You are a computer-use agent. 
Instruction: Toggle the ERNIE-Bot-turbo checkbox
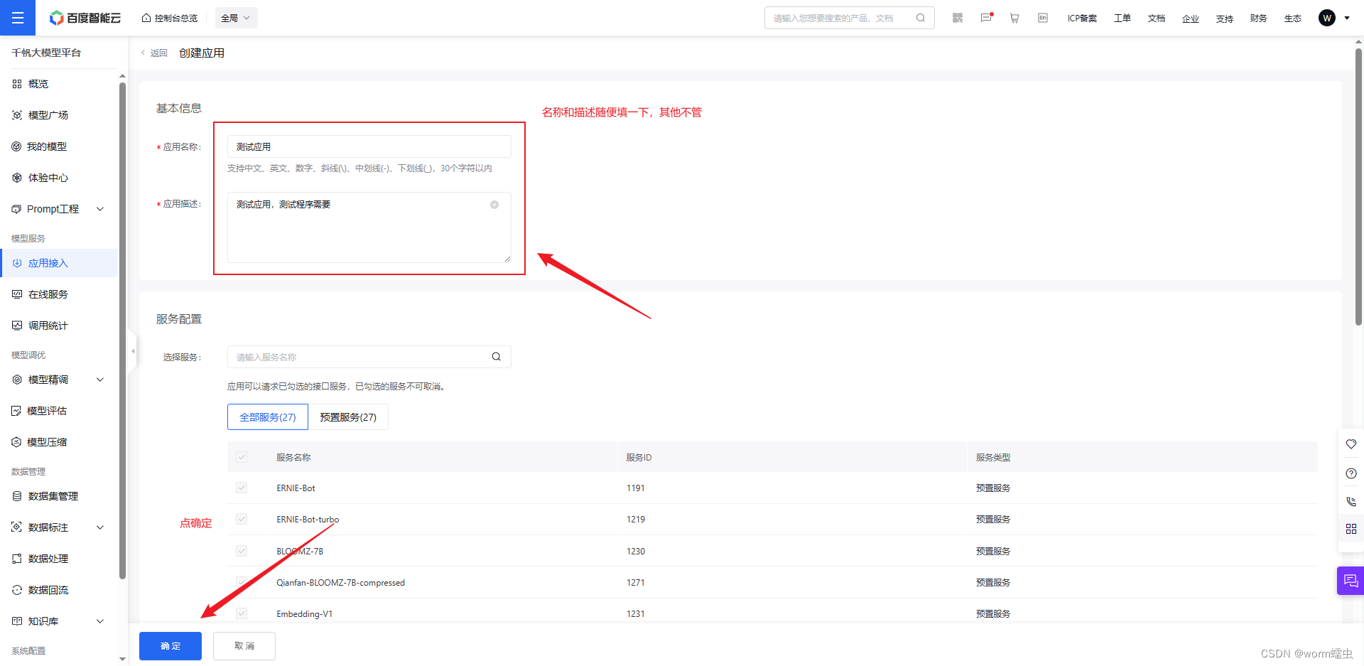242,519
